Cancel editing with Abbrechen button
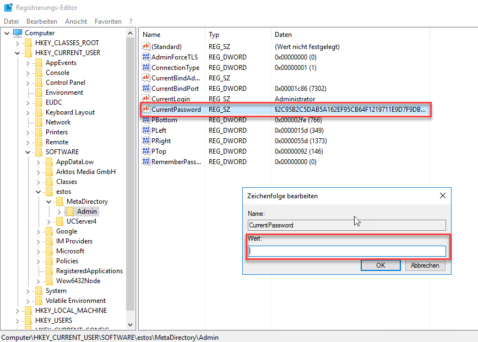Image resolution: width=478 pixels, height=342 pixels. (425, 265)
